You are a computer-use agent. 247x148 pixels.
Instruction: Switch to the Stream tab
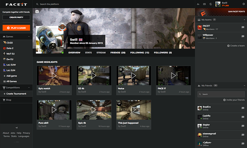pos(101,53)
